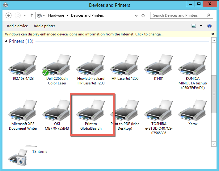
Task: Click Add a device
Action: [x=17, y=26]
